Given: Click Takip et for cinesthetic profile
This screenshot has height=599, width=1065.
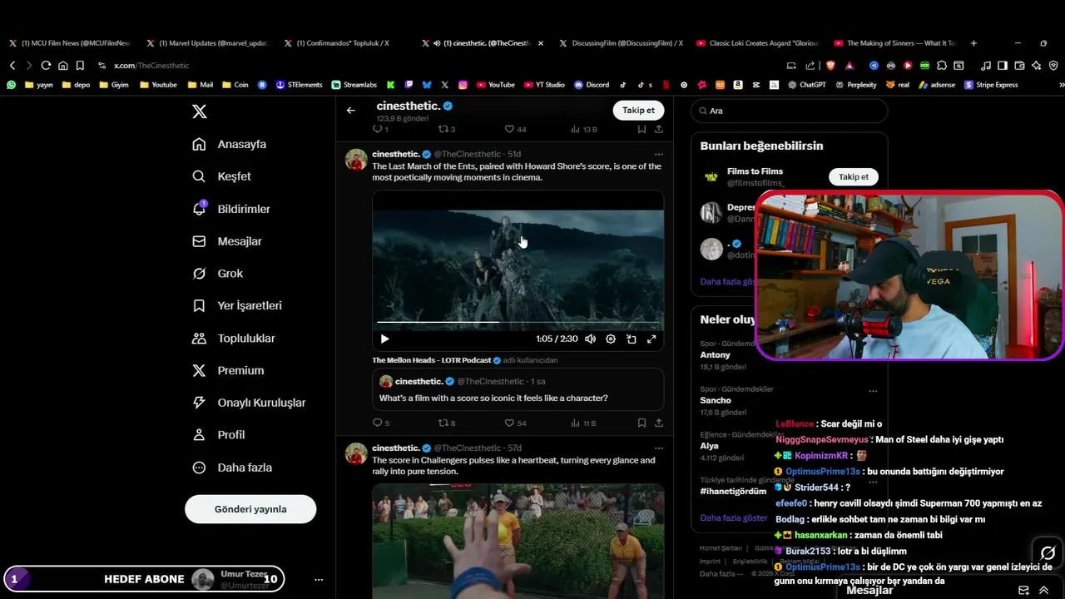Looking at the screenshot, I should [638, 110].
